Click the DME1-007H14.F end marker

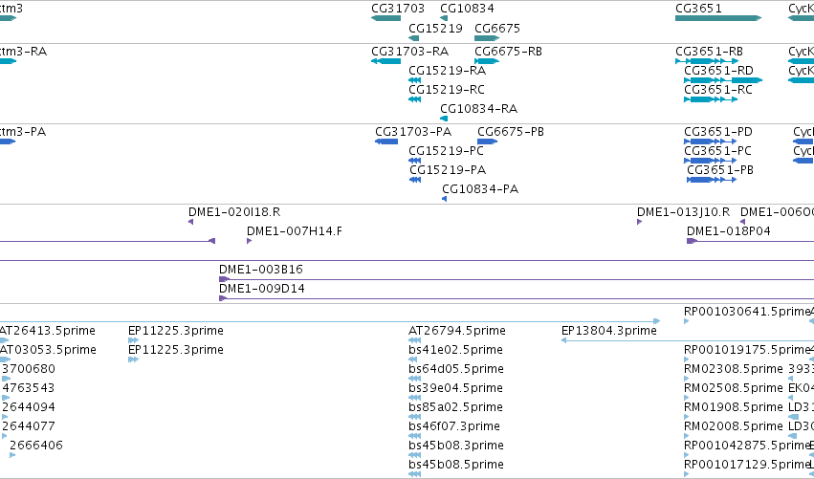point(250,241)
